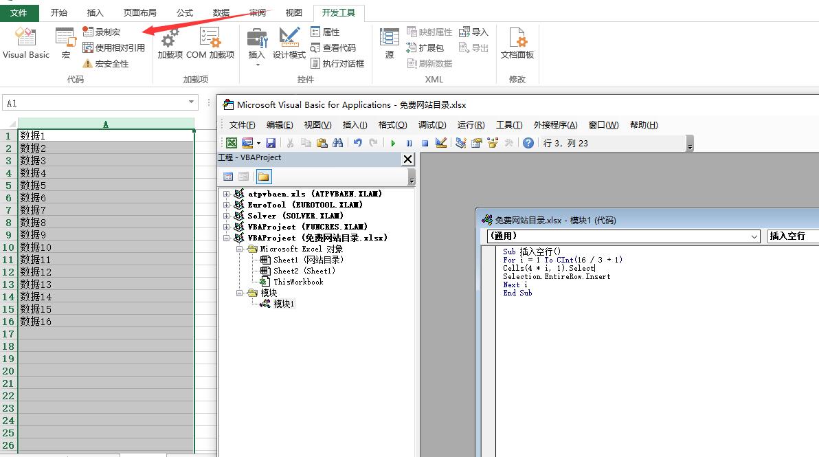819x457 pixels.
Task: Select cell containing 数据8
Action: pos(106,223)
